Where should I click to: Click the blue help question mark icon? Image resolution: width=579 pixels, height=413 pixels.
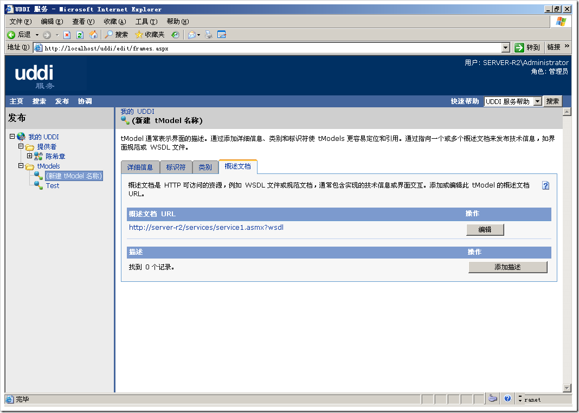point(545,185)
